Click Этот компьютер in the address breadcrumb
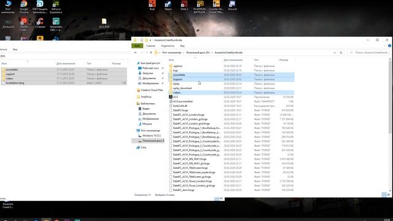393x221 pixels. (x=171, y=53)
